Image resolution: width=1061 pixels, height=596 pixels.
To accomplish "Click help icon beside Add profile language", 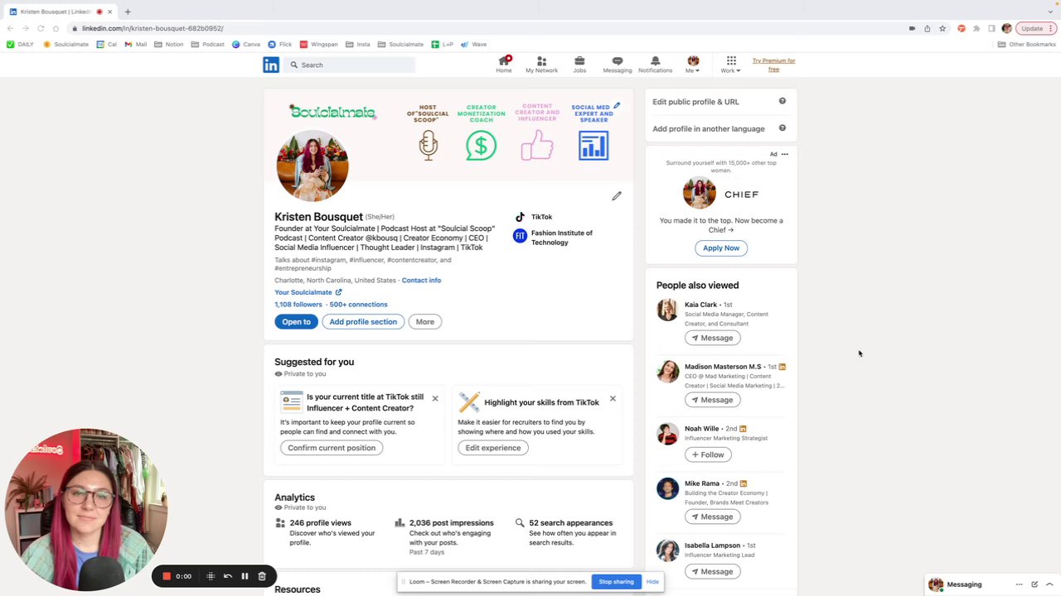I will pos(782,128).
